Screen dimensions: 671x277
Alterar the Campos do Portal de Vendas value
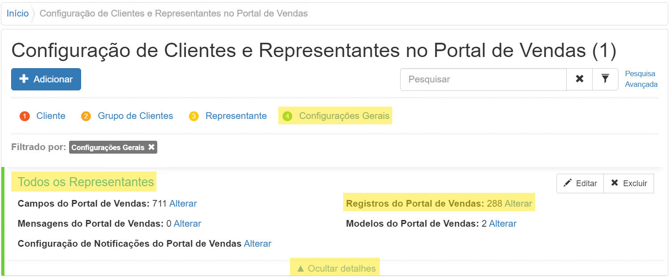pyautogui.click(x=184, y=204)
